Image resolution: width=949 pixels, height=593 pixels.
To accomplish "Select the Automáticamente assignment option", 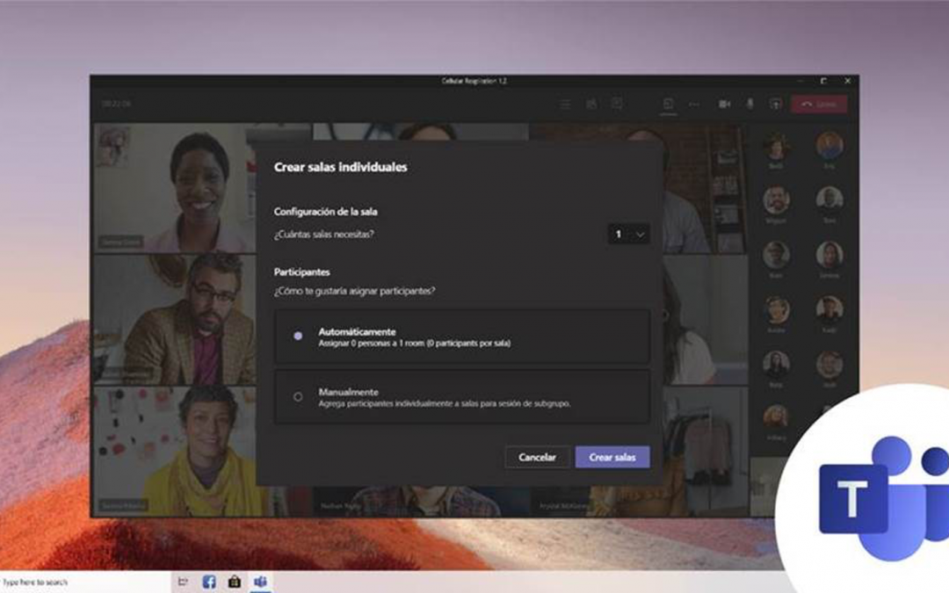I will click(462, 336).
